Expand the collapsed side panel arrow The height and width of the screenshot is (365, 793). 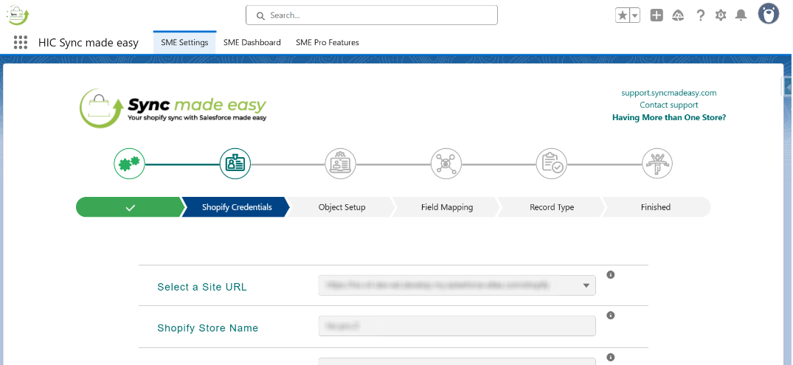[x=788, y=87]
